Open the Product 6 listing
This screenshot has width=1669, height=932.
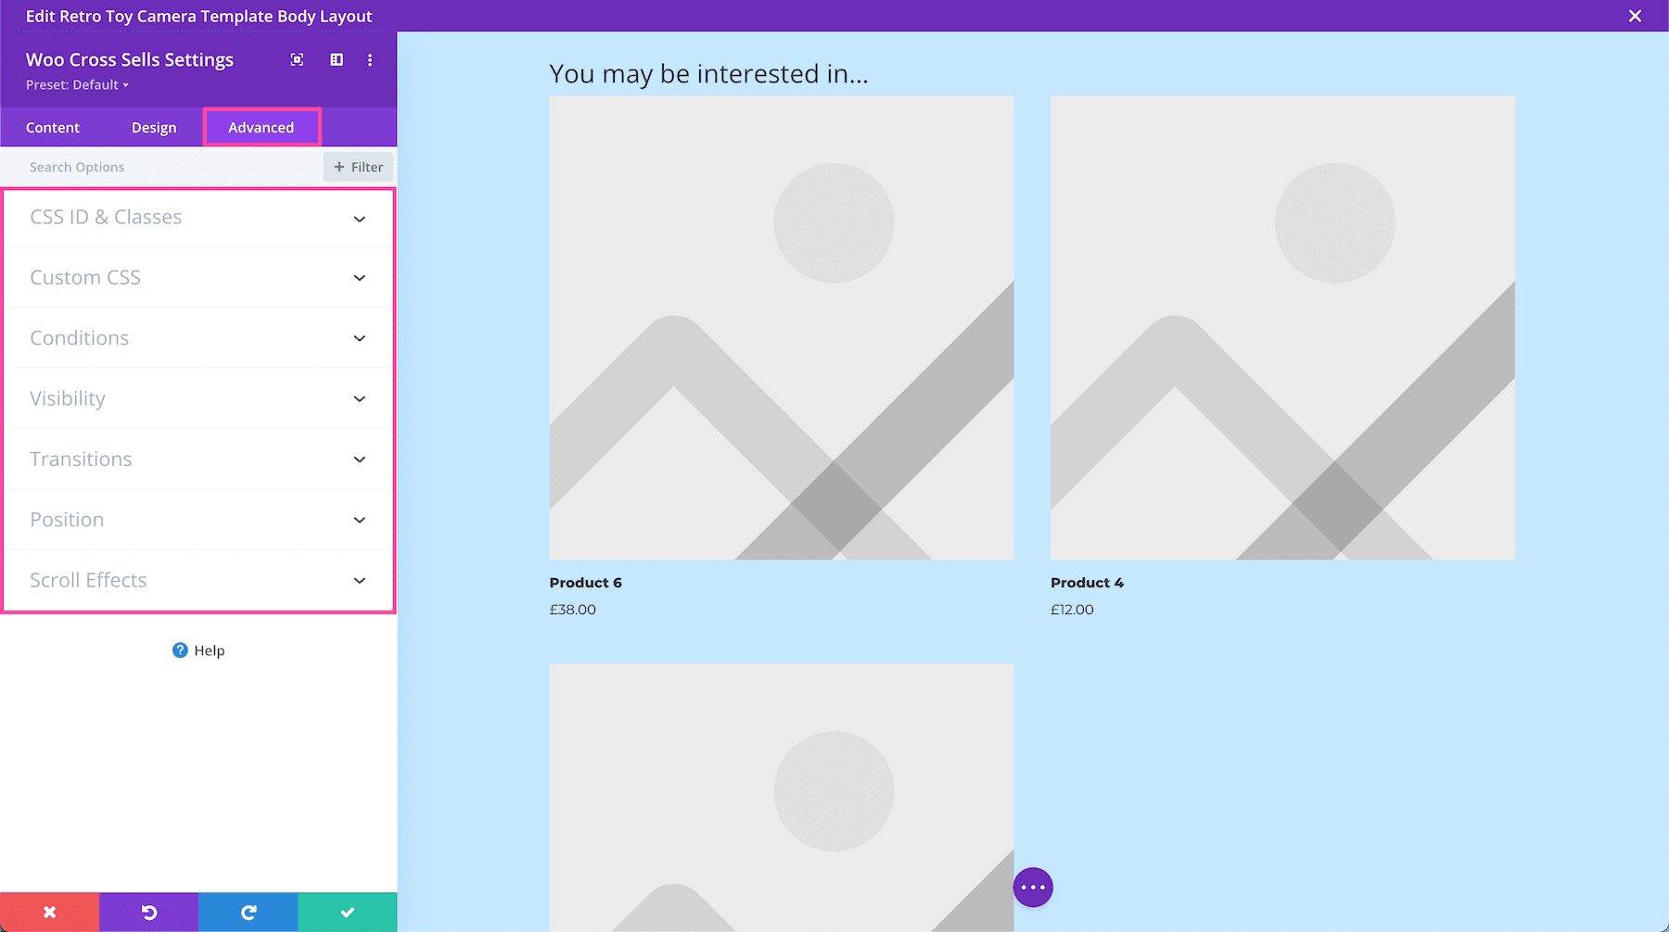pyautogui.click(x=585, y=583)
